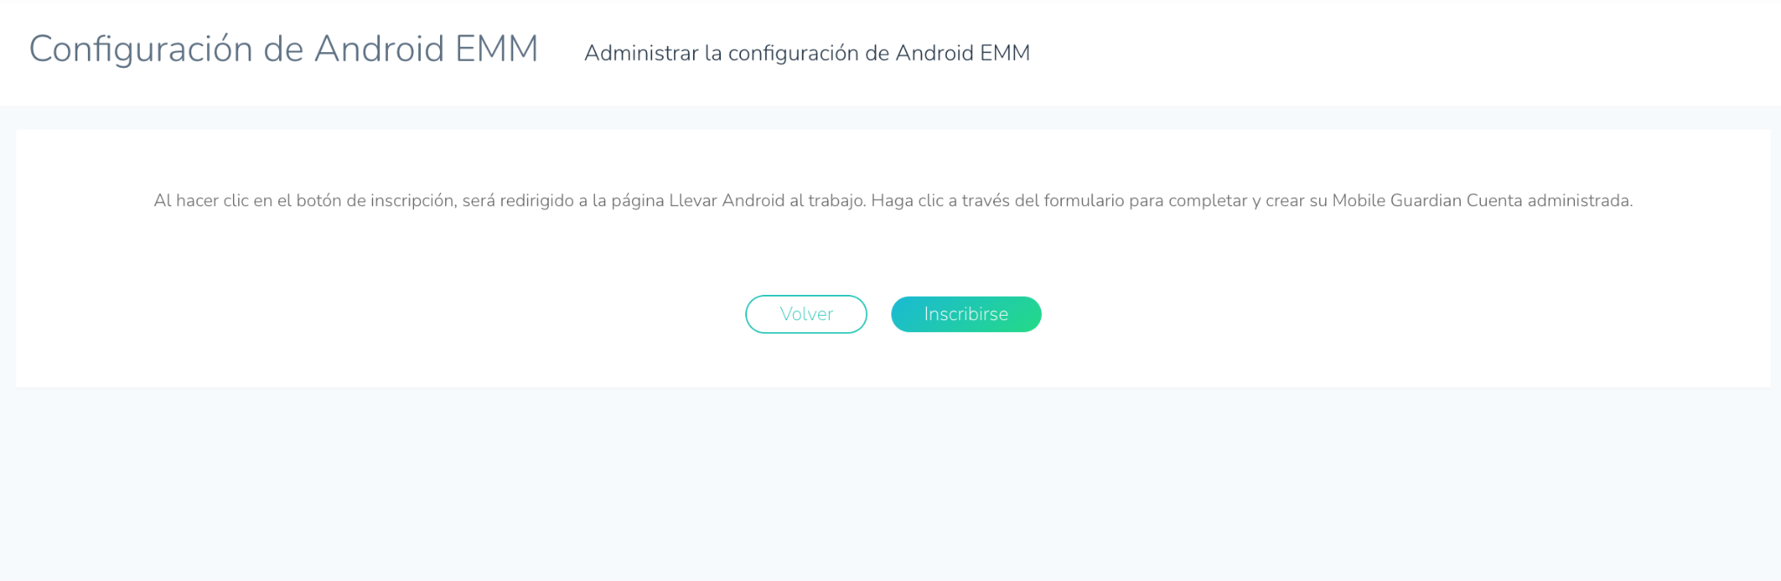Viewport: 1781px width, 581px height.
Task: Click the instruction paragraph about inscripción
Action: click(x=893, y=201)
